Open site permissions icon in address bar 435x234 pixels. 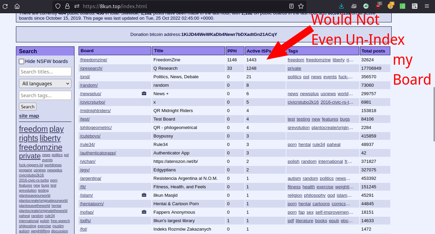coord(77,6)
